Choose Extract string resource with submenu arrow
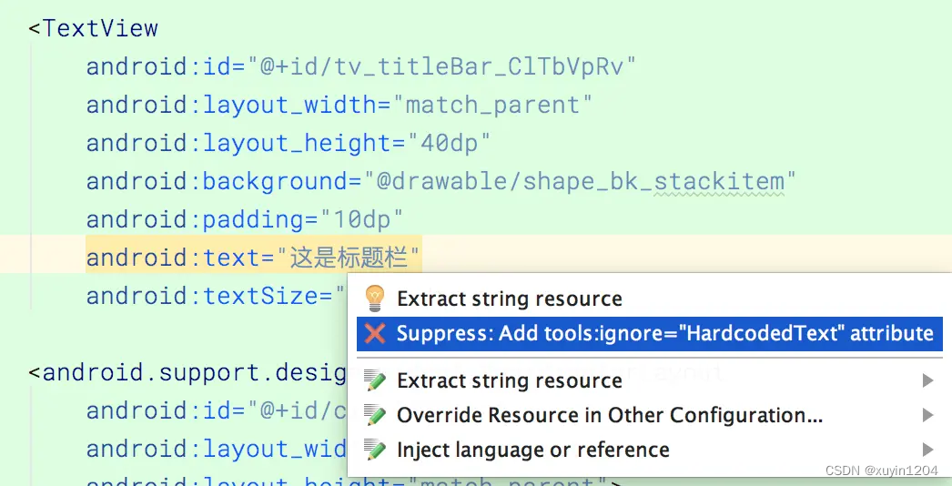 (649, 381)
